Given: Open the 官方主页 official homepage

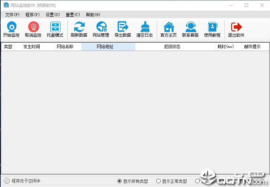Looking at the screenshot, I should coord(168,29).
